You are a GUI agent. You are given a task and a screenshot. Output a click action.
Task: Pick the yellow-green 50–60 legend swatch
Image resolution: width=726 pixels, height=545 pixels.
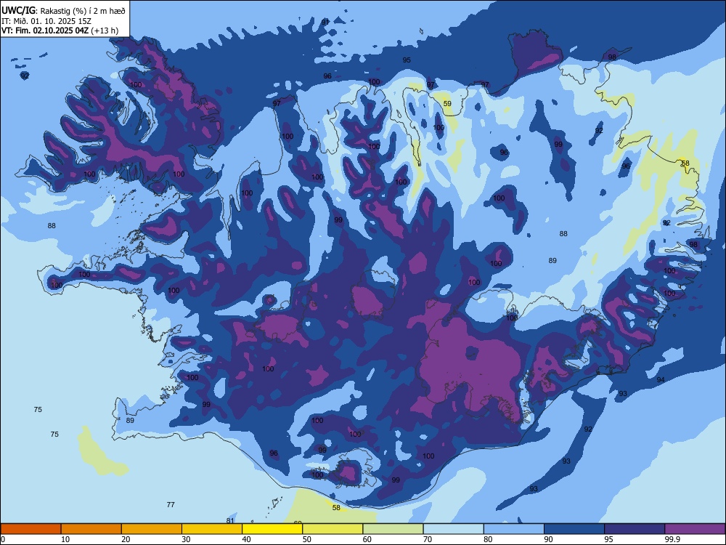333,529
